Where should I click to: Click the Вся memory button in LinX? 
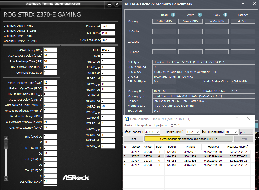pyautogui.click(x=204, y=132)
